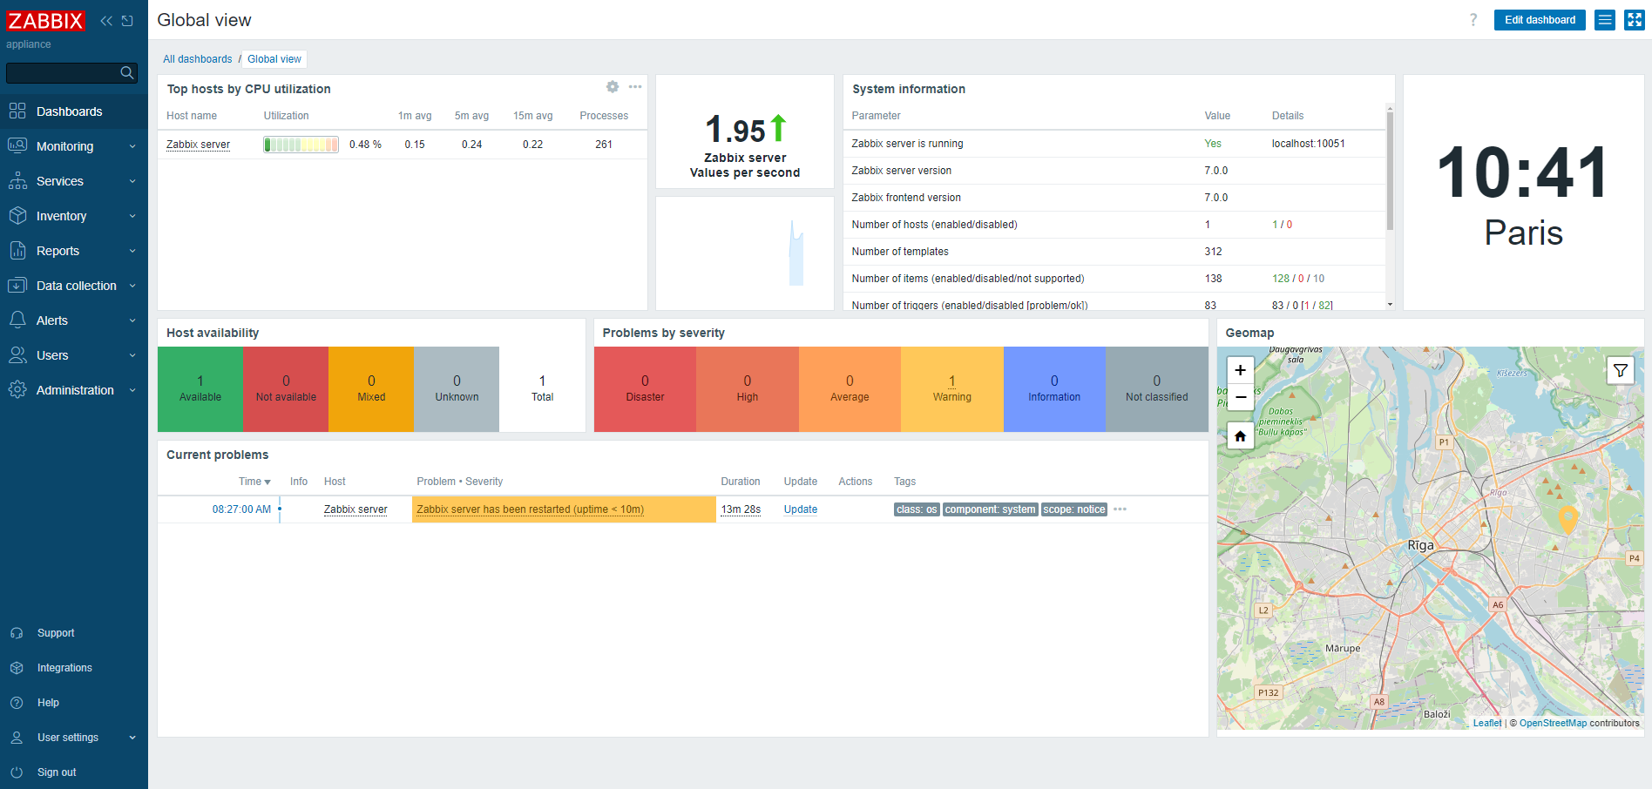Screen dimensions: 1652x789
Task: Click inside the sidebar search field
Action: click(61, 73)
